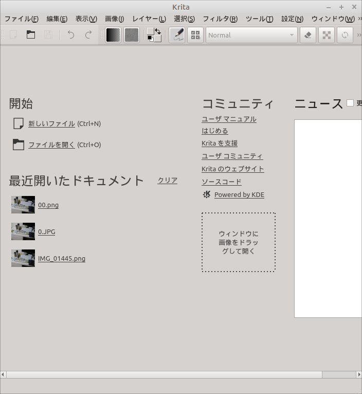Open the pattern preset chooser
This screenshot has width=362, height=394.
click(132, 35)
